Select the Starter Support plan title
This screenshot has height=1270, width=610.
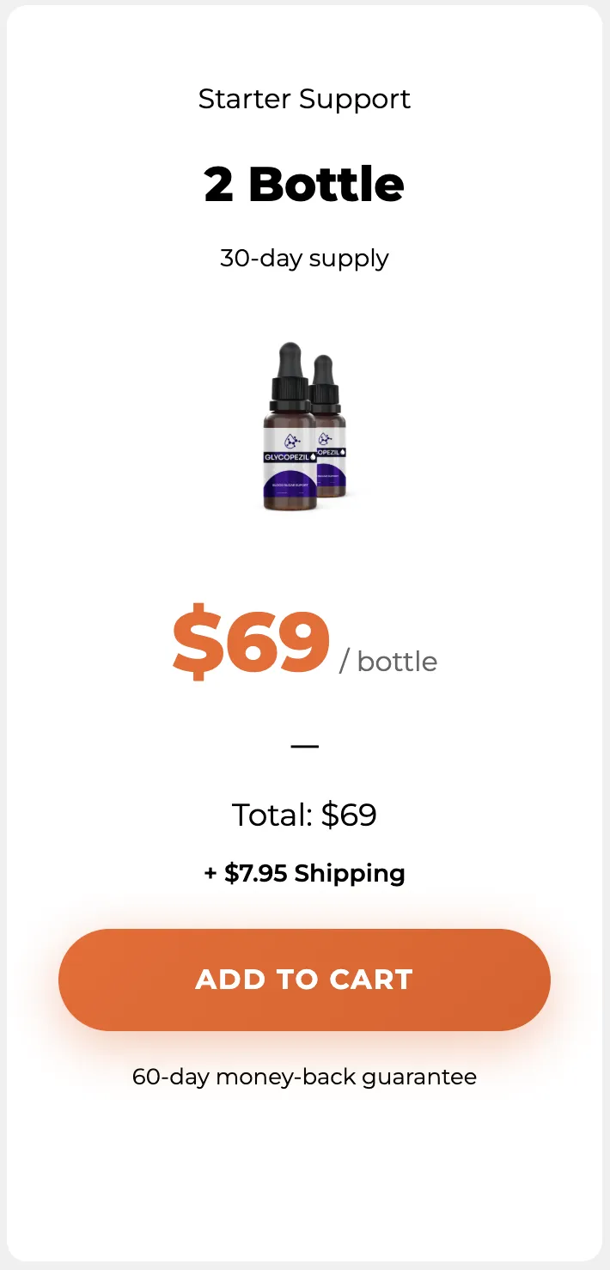[304, 100]
